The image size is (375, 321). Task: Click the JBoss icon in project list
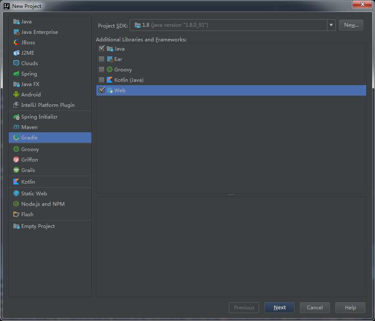(16, 43)
